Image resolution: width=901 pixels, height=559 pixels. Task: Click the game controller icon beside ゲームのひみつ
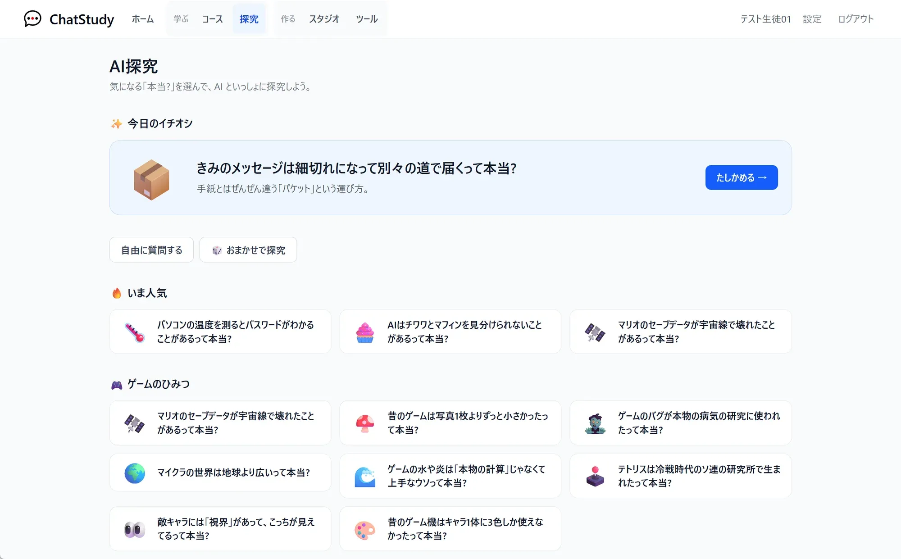(117, 385)
